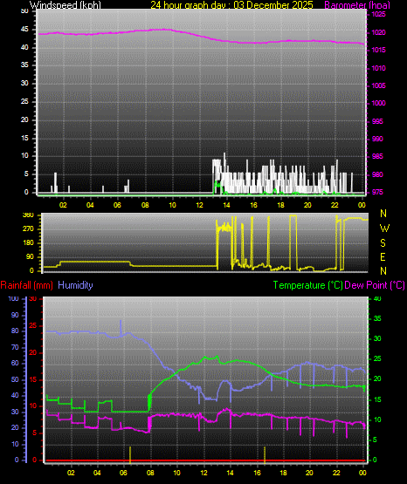The height and width of the screenshot is (484, 407).
Task: Click the 985 value on barometer axis
Action: click(x=377, y=156)
